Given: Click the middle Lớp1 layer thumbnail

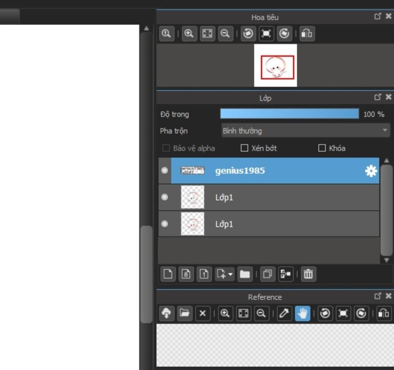Looking at the screenshot, I should point(193,197).
